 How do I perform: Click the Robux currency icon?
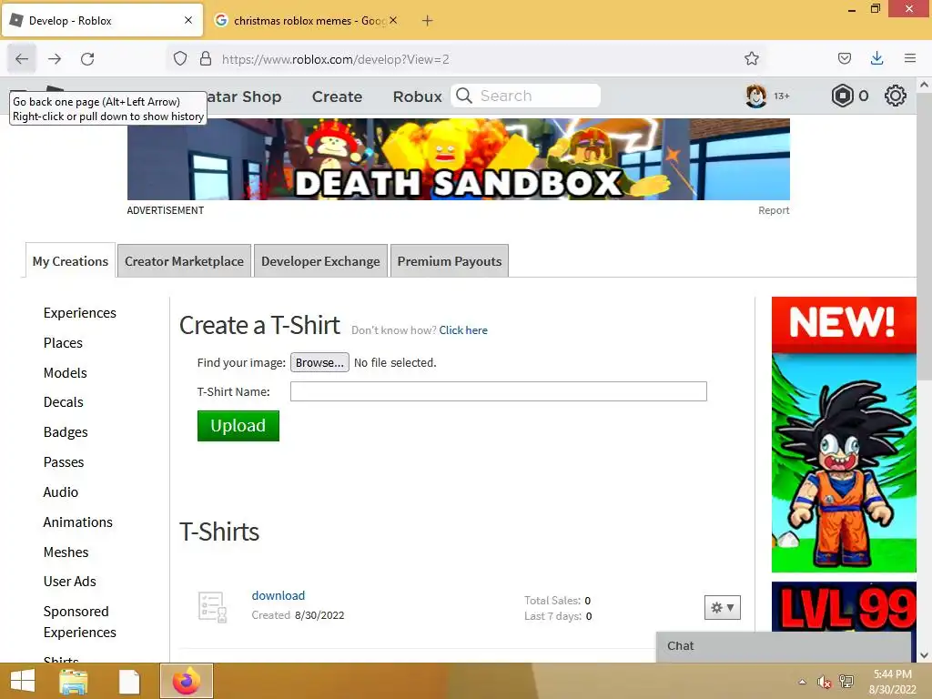842,96
